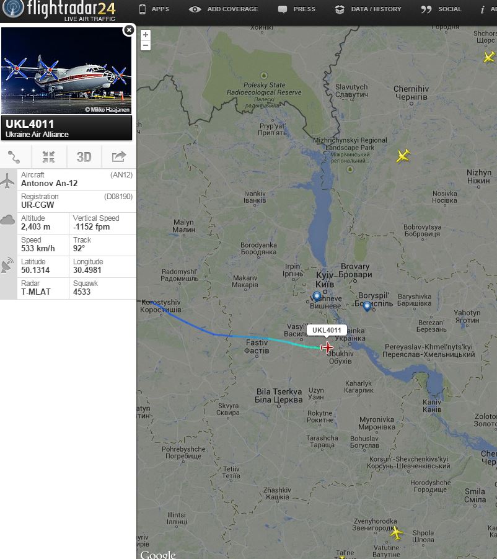Click the UKL4011 flight label on map
Image resolution: width=497 pixels, height=559 pixels.
(x=327, y=330)
